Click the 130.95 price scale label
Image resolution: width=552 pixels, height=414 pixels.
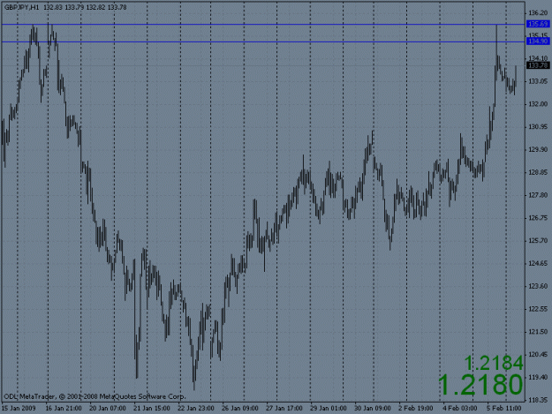(x=538, y=126)
